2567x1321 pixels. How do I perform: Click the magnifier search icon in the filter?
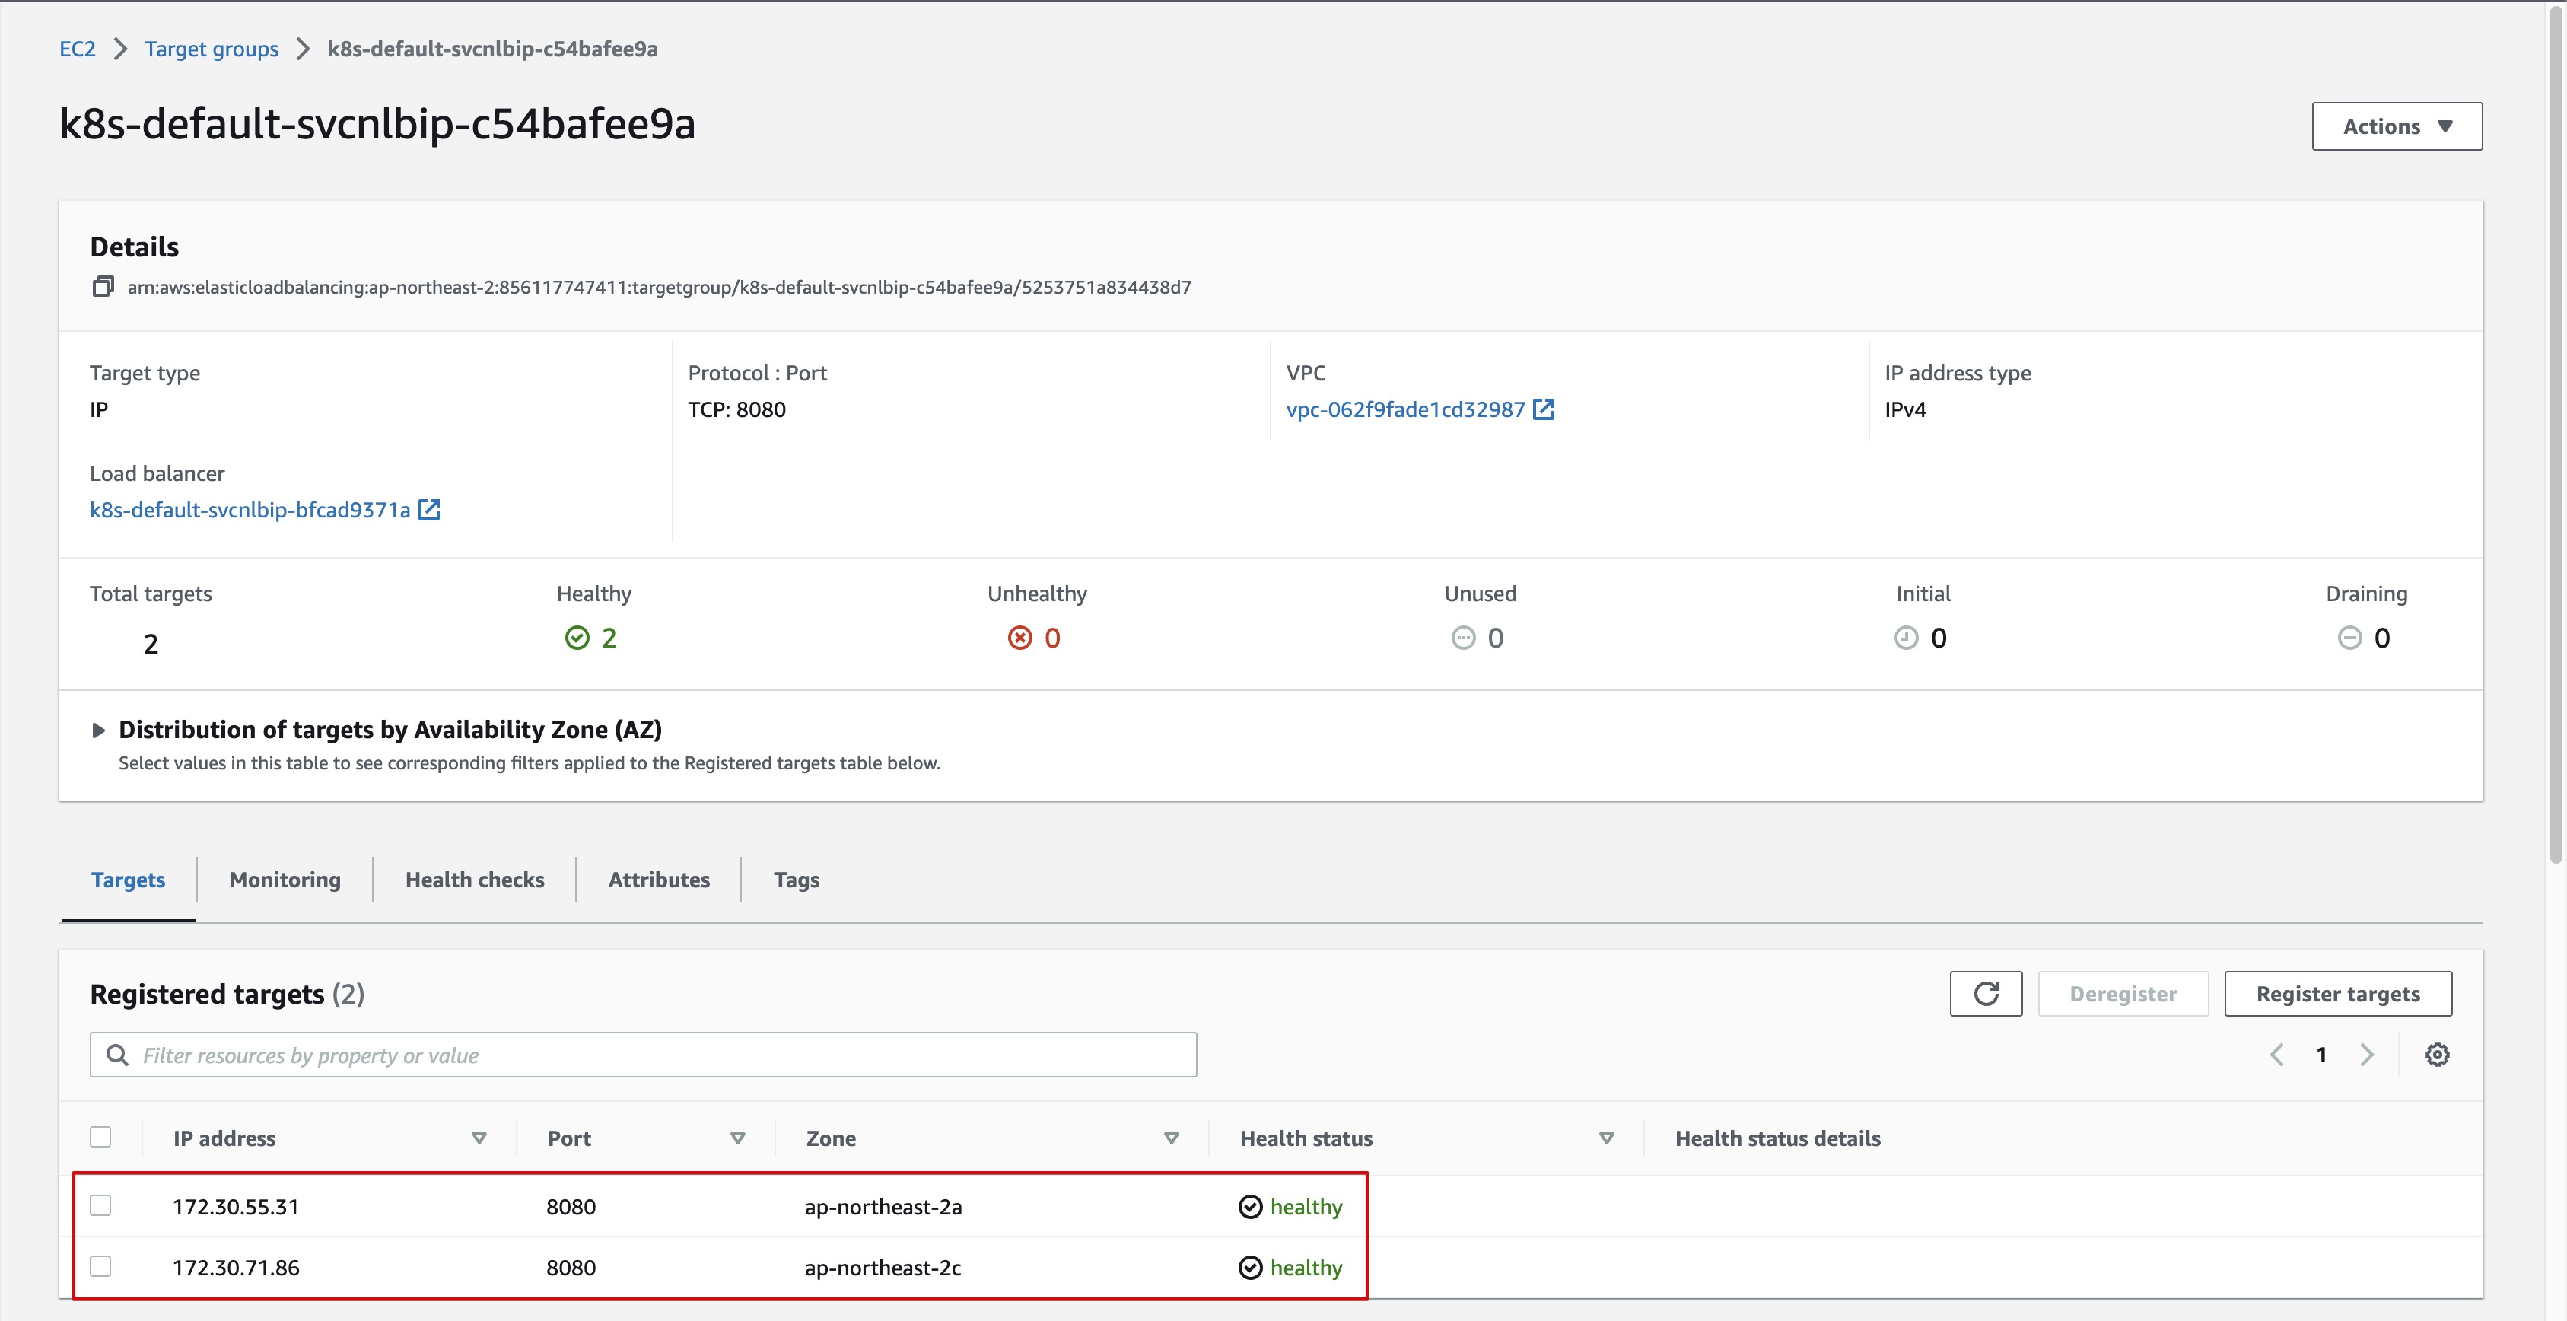coord(118,1055)
